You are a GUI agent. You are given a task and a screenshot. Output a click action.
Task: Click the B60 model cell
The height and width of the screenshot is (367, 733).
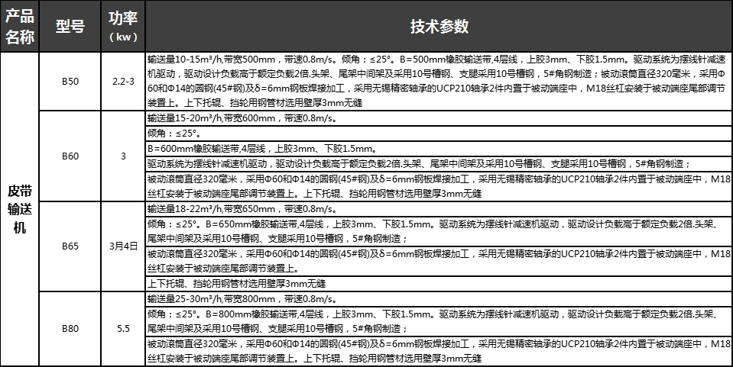pos(70,156)
